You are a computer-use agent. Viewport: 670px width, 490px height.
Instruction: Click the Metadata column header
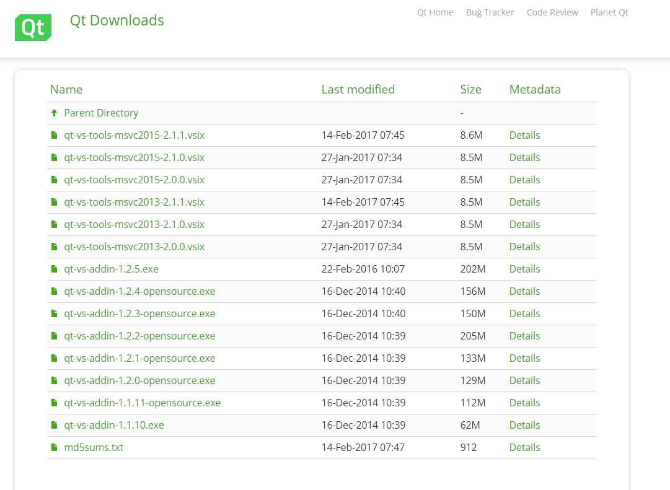click(535, 89)
